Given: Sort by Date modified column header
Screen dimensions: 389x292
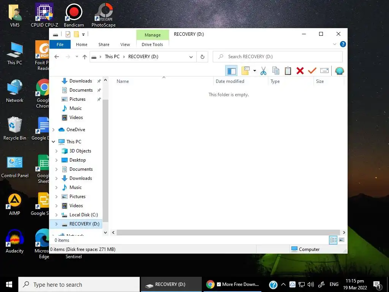Looking at the screenshot, I should click(x=240, y=81).
